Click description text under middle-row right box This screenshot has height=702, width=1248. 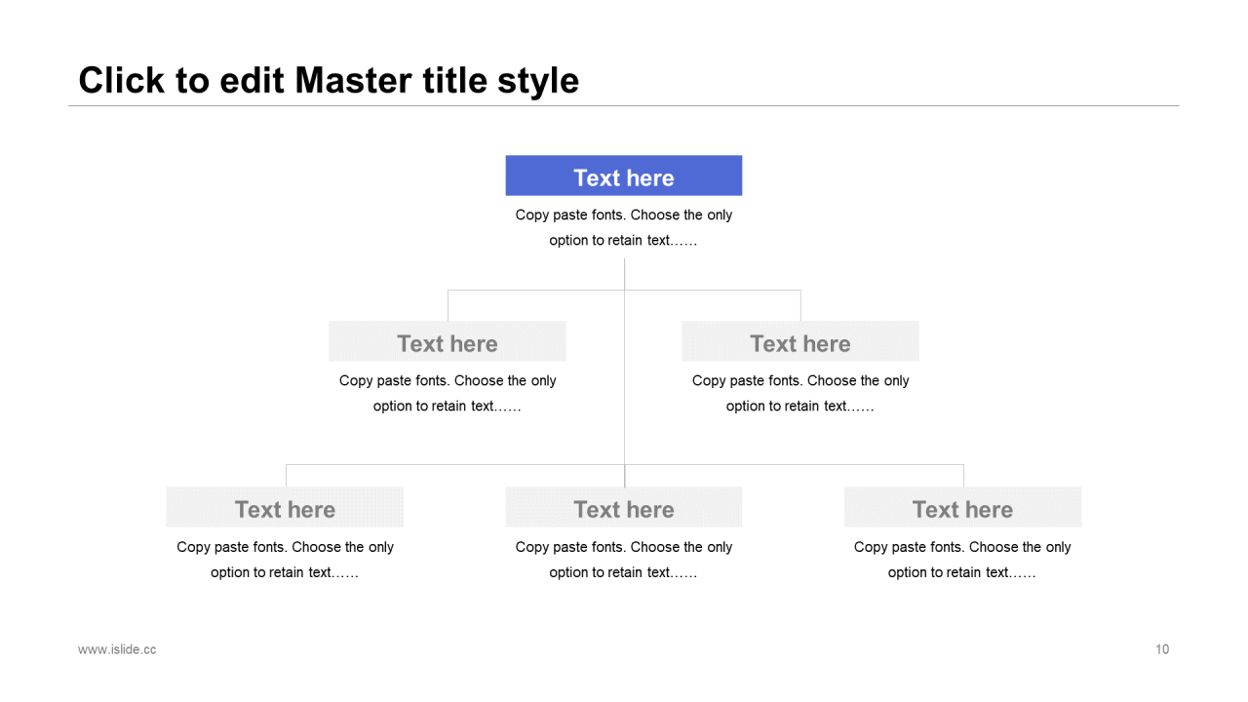(800, 393)
